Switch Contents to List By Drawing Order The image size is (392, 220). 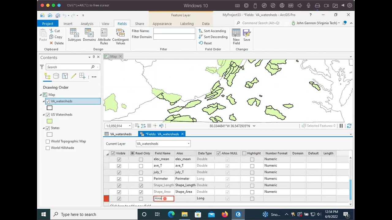47,76
